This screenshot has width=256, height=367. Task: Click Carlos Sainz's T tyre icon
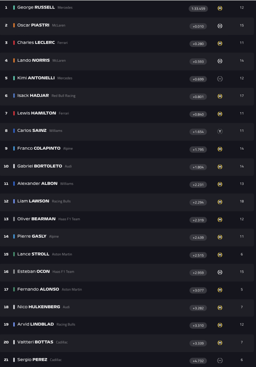pos(220,131)
